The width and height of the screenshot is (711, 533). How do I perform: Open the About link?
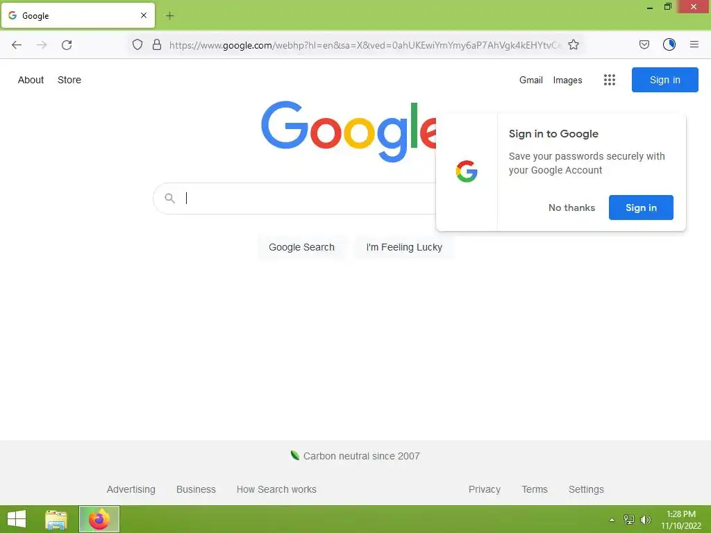point(31,81)
